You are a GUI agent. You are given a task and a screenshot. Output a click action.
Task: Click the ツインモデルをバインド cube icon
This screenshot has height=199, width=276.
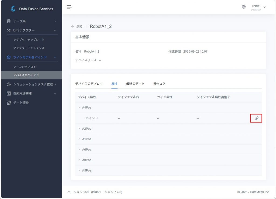pos(9,57)
